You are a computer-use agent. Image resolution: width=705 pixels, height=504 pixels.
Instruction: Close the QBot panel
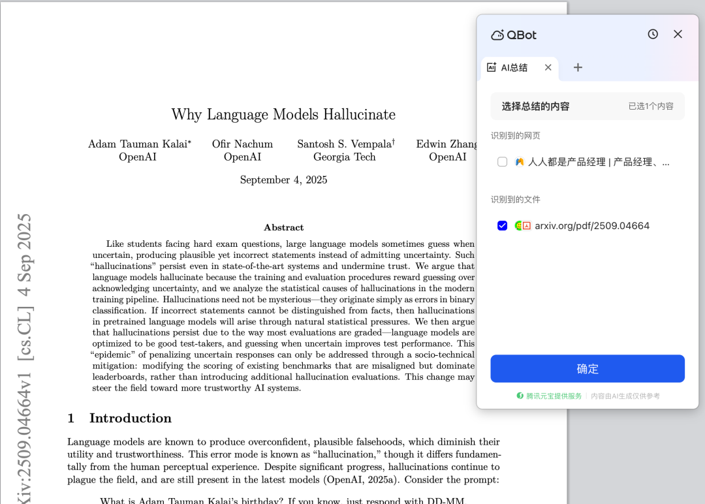(678, 34)
